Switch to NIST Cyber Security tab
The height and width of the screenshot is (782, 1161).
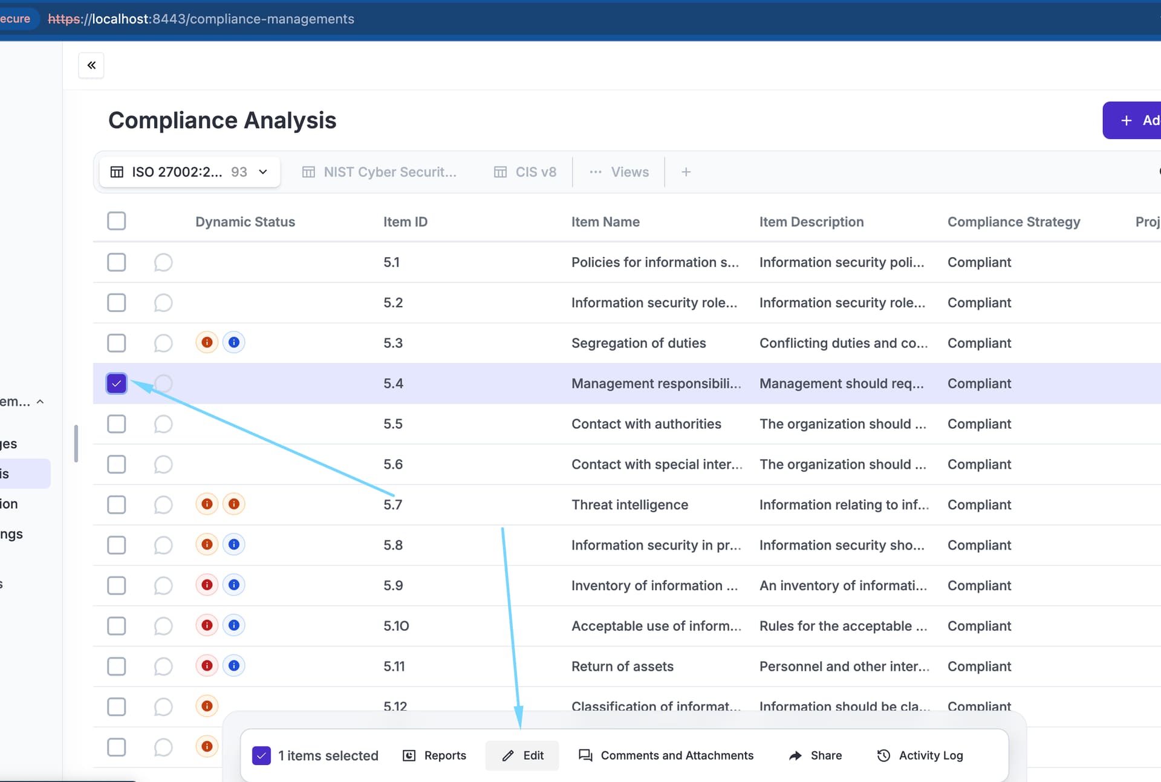[x=380, y=172]
